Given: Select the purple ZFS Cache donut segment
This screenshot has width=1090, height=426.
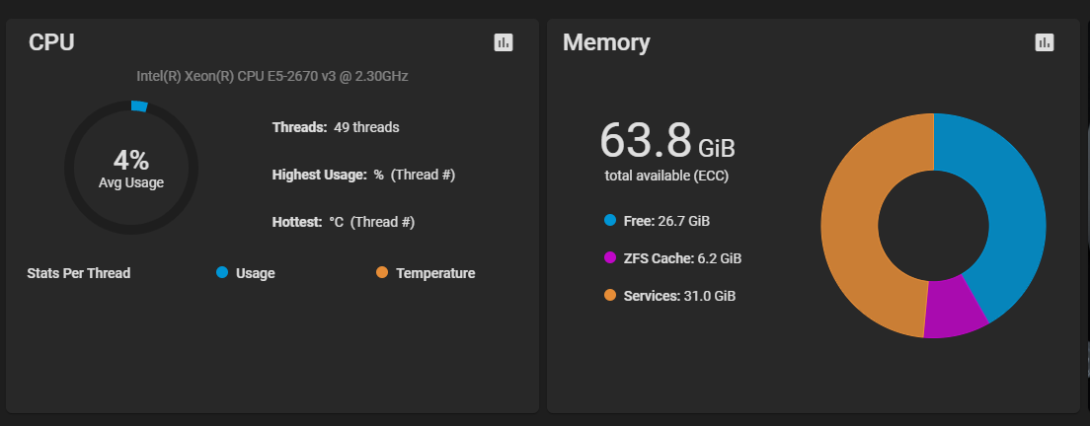Looking at the screenshot, I should coord(952,310).
